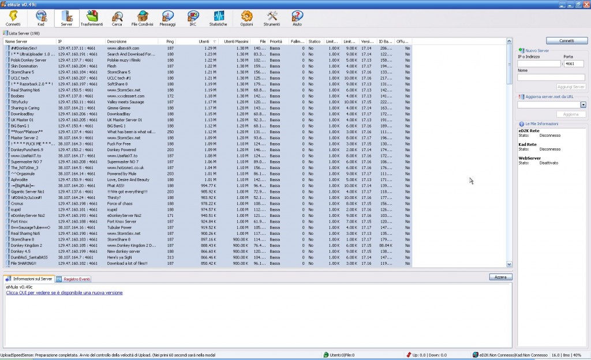Screen dimensions: 591x360
Task: Click the Nome input field
Action: 551,77
